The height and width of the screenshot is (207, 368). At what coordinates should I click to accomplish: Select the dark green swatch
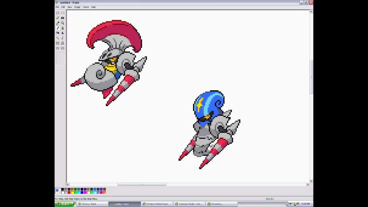coord(76,189)
